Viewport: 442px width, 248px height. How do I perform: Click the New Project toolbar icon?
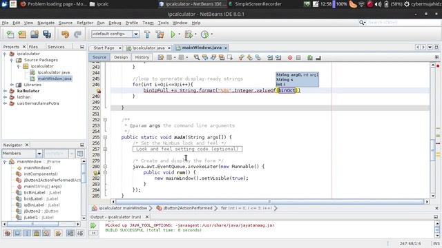[x=22, y=34]
